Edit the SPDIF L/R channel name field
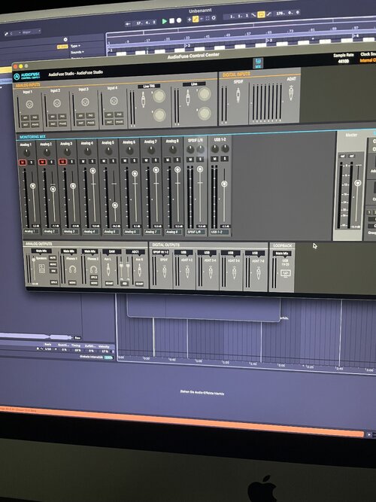376x502 pixels. (196, 232)
